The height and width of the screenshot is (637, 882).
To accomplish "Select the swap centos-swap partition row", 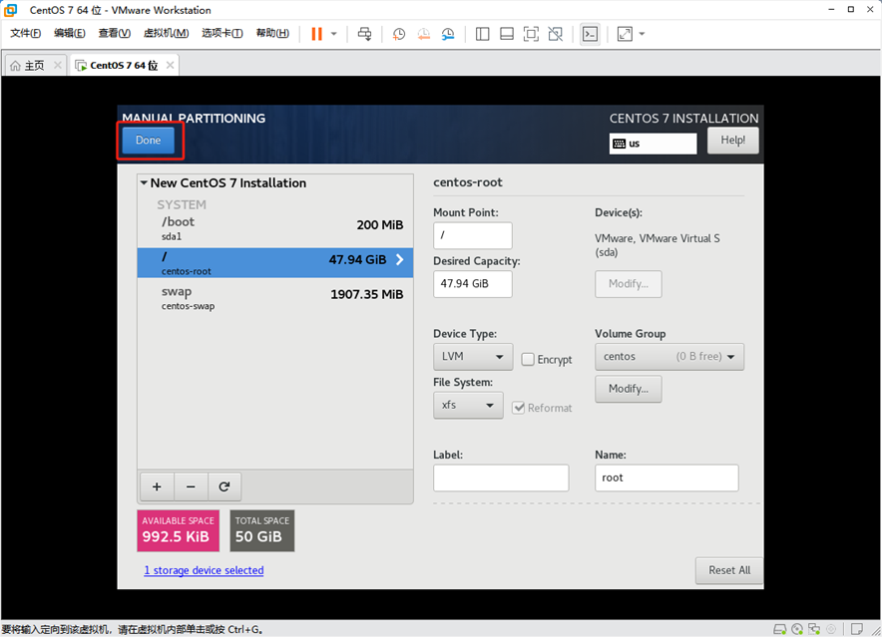I will (275, 297).
